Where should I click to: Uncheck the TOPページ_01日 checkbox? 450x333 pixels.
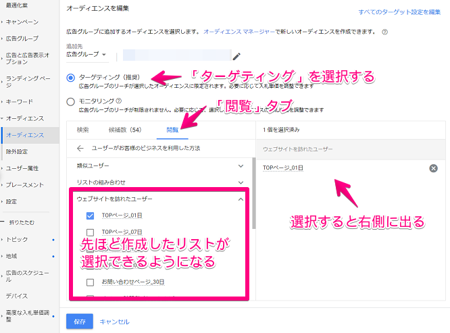tap(90, 215)
